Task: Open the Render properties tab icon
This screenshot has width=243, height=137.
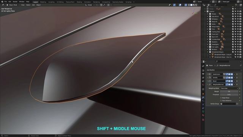Action: (203, 70)
